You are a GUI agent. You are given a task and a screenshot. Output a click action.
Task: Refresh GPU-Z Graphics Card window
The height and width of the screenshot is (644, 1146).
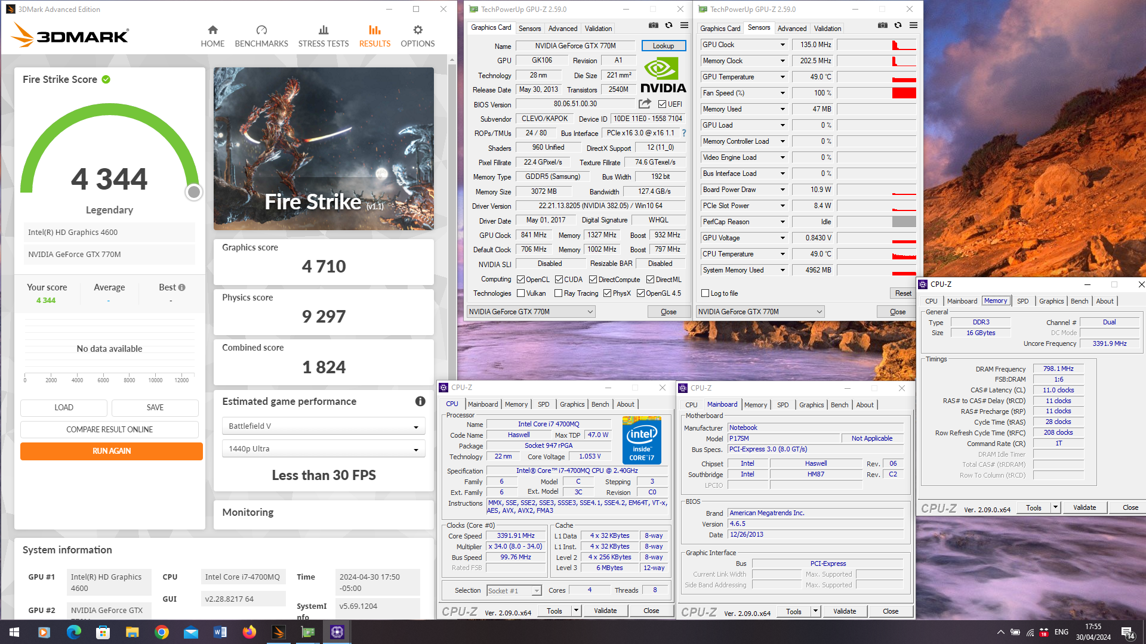click(669, 26)
